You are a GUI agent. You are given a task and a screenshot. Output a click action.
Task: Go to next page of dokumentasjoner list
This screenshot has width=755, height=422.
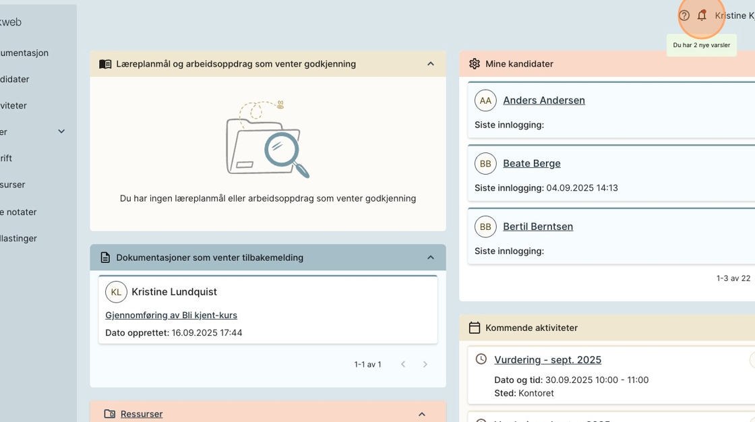click(425, 364)
